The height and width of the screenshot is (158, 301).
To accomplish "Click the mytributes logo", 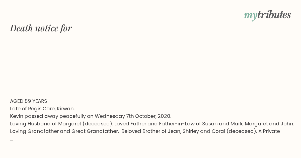I will (267, 15).
